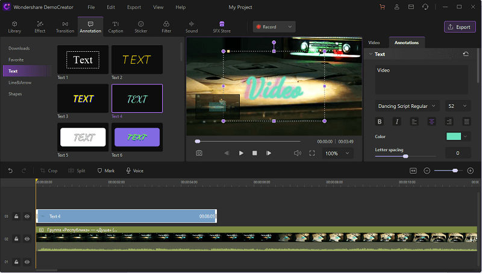
Task: Step back to the previous frame
Action: [227, 153]
